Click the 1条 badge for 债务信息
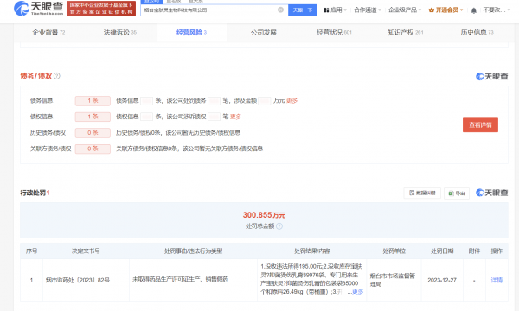Viewport: 519px width, 311px height. click(93, 100)
